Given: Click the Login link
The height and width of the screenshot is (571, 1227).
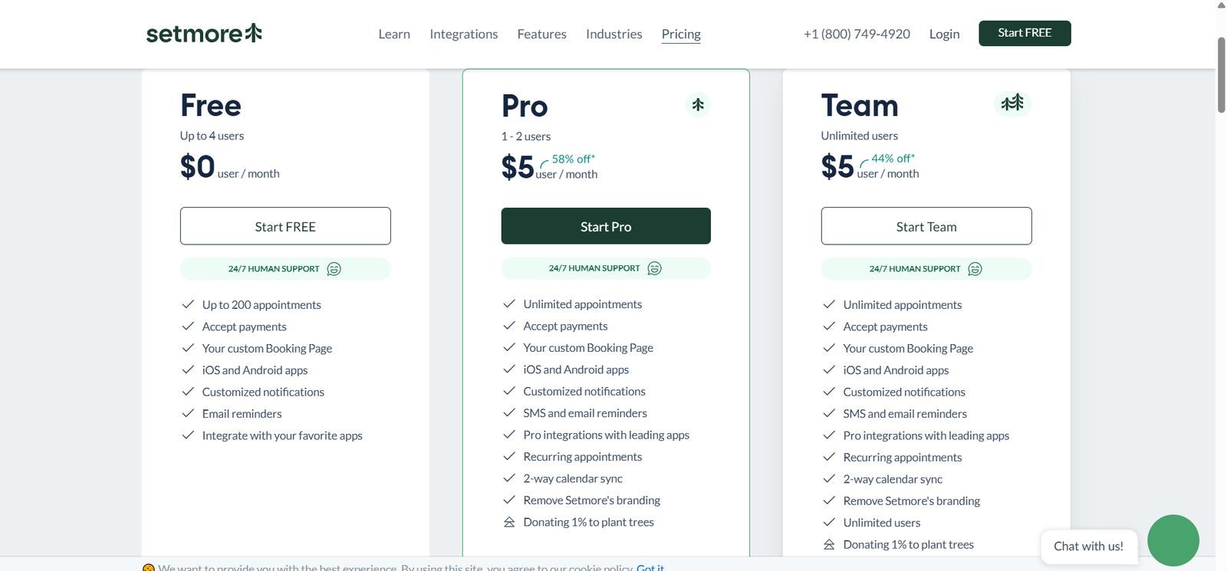Looking at the screenshot, I should (x=944, y=34).
